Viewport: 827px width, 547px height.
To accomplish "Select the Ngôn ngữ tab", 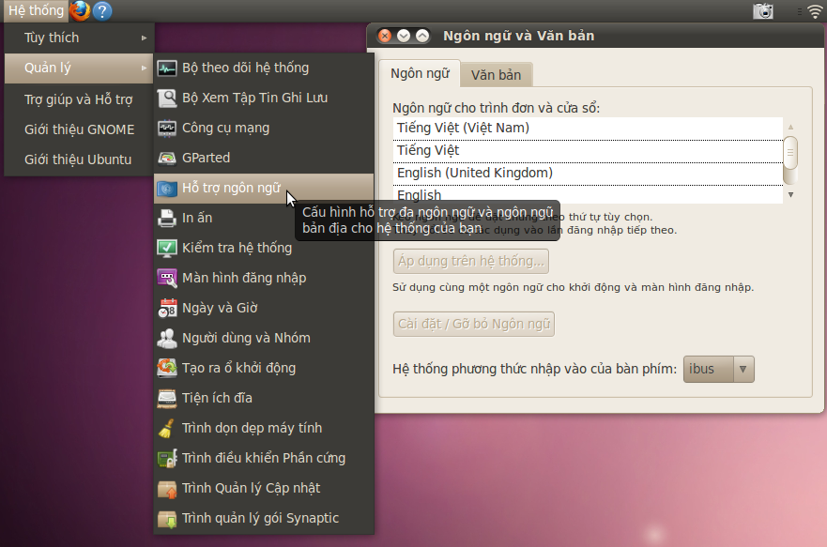I will click(419, 73).
